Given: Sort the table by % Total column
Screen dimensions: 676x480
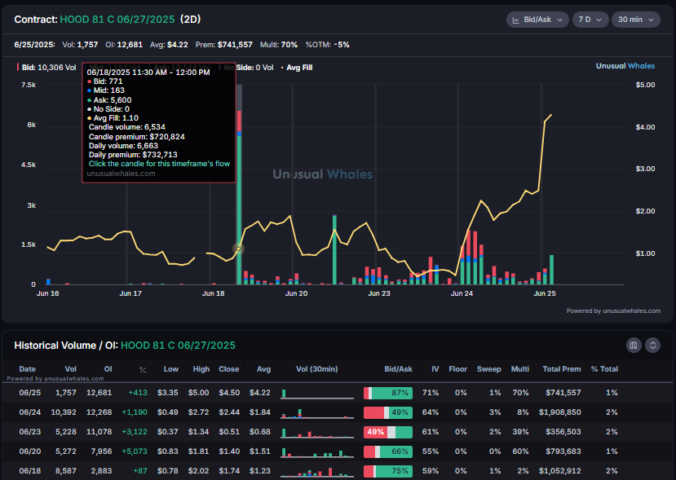Looking at the screenshot, I should (x=604, y=369).
